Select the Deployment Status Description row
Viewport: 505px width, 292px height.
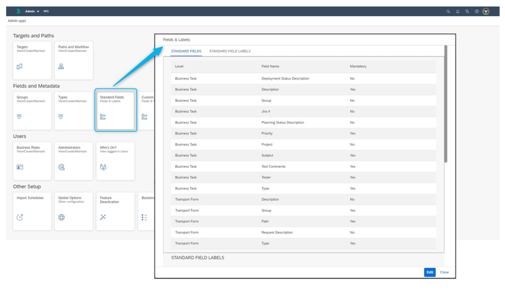point(304,79)
